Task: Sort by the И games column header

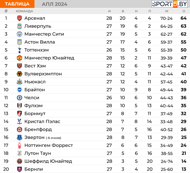Action: [109, 11]
